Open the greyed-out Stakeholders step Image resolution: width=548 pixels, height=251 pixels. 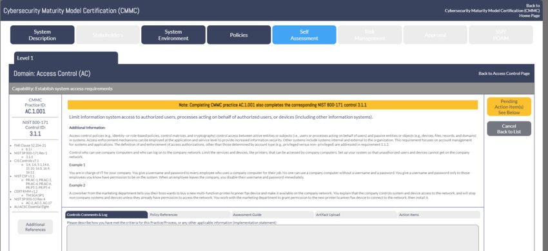click(x=108, y=35)
